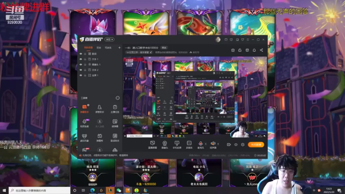Click the gift box icon in header row
Screen dimensions: 345x194
tap(233, 50)
